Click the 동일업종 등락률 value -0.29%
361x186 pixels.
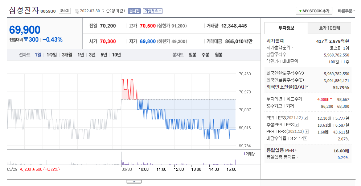(342, 158)
